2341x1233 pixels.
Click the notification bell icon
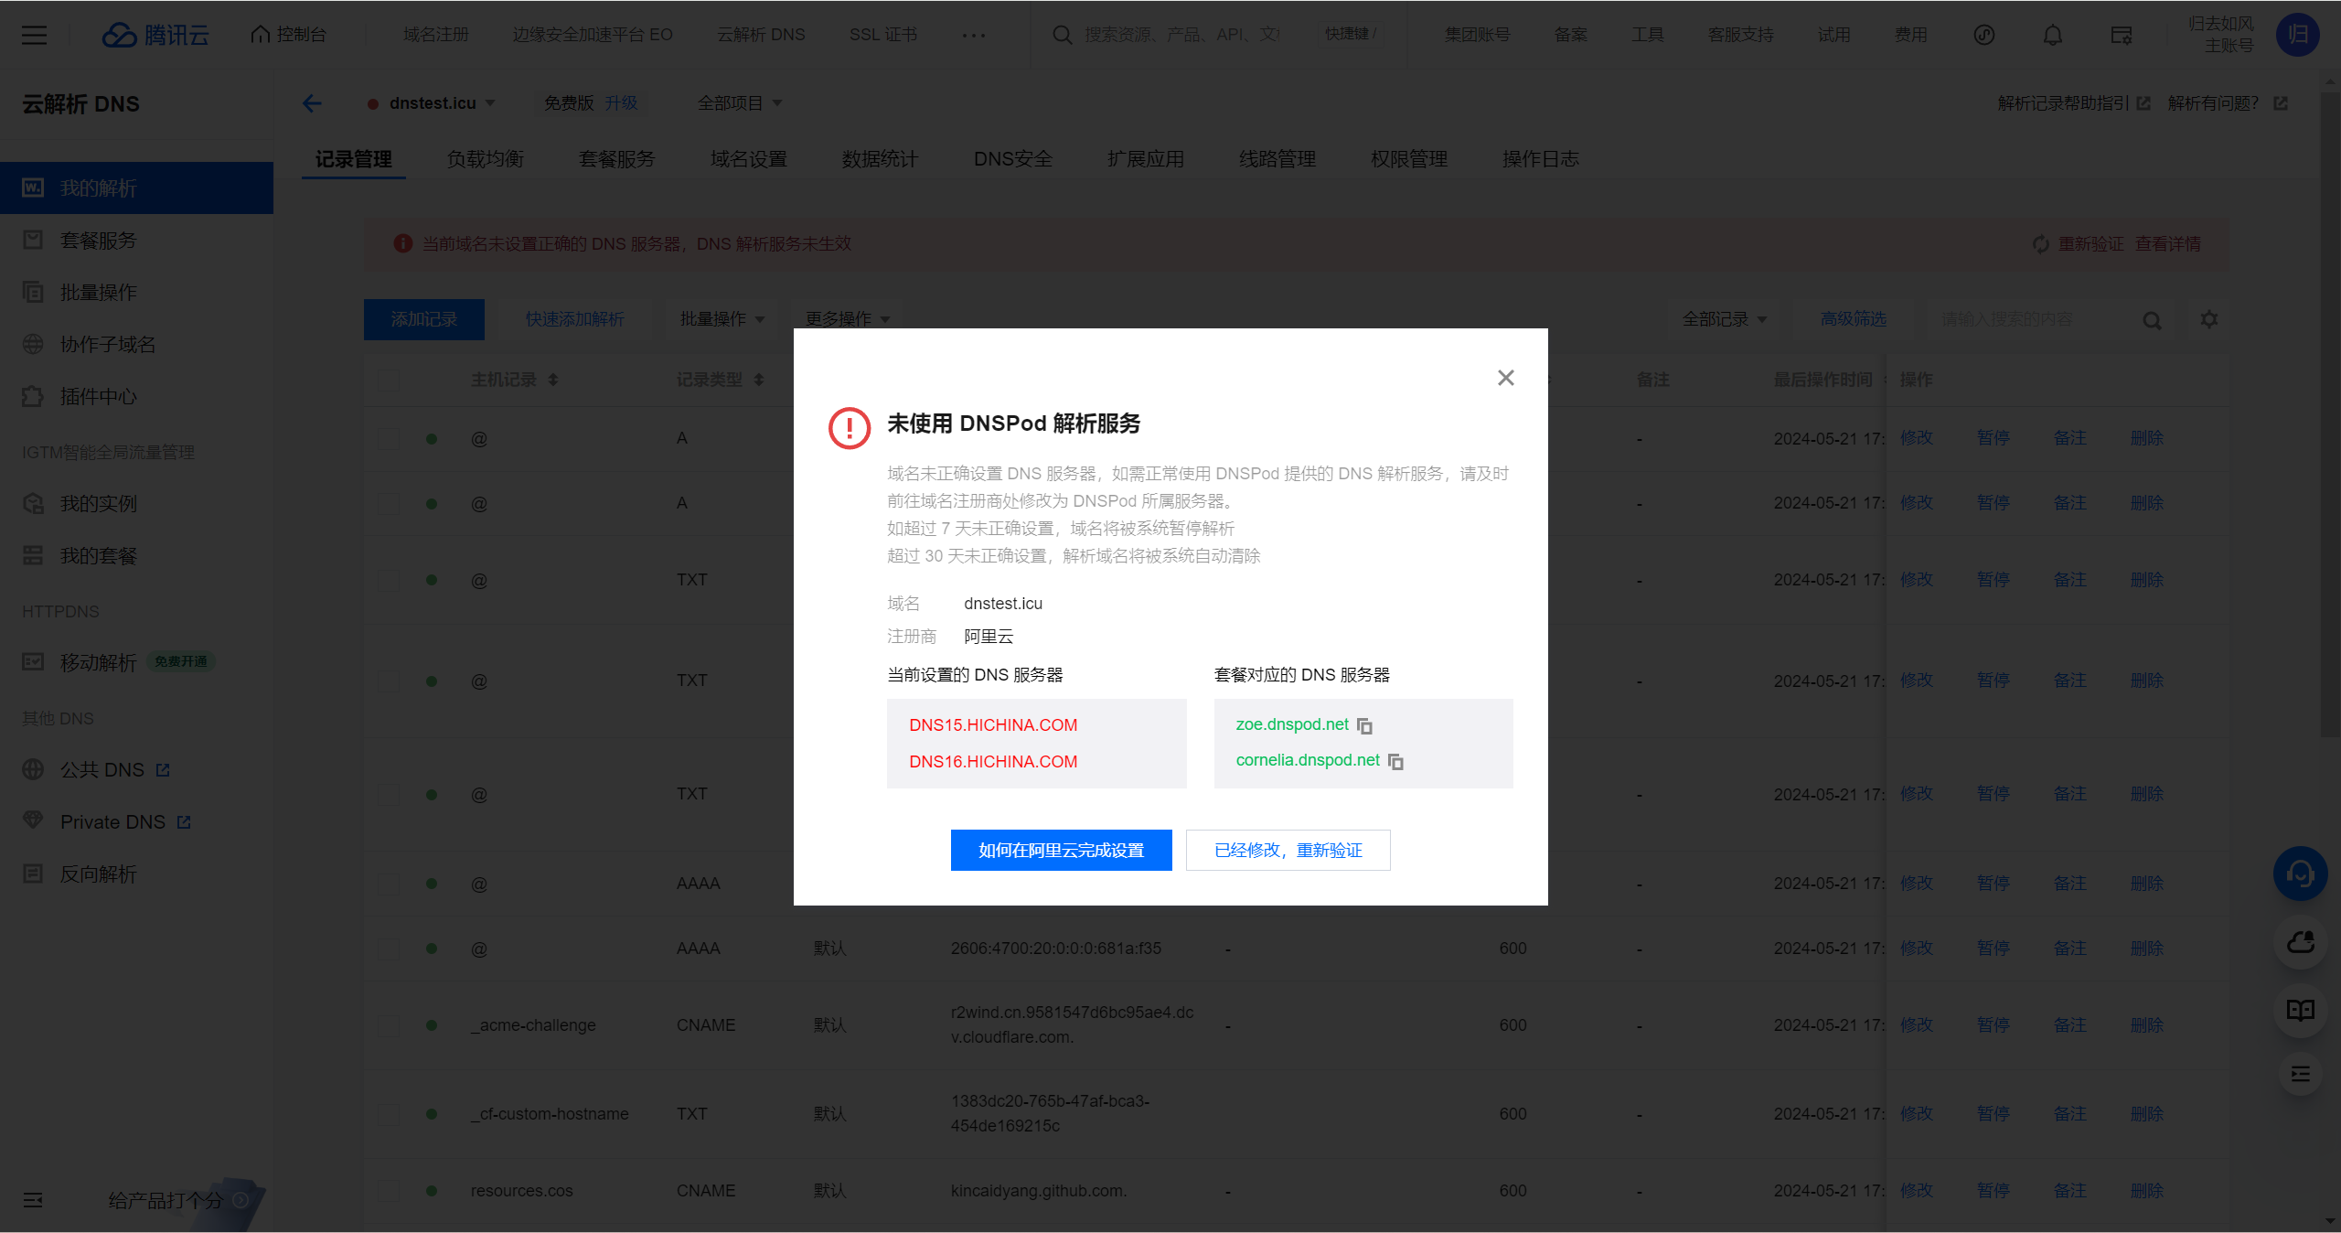[2053, 35]
